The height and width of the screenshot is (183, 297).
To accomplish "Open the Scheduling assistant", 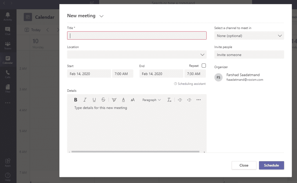I will (190, 83).
